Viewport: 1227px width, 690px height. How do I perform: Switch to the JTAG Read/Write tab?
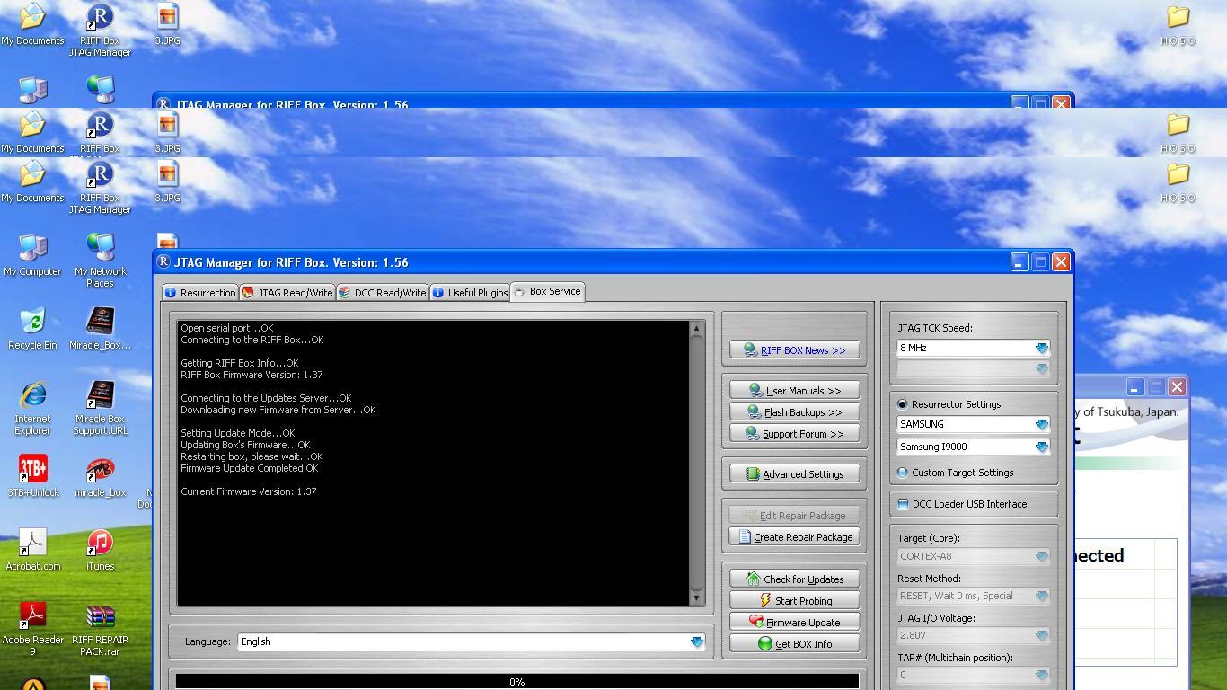coord(287,293)
